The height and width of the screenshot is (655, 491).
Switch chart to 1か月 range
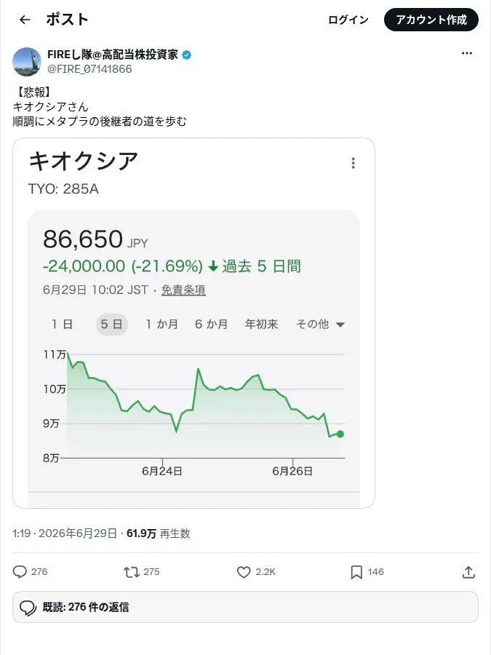pyautogui.click(x=161, y=324)
